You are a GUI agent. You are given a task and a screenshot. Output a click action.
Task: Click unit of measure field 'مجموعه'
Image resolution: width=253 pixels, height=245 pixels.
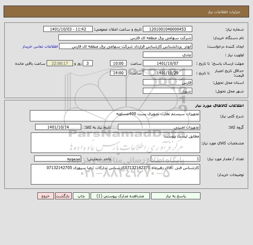click(x=57, y=159)
